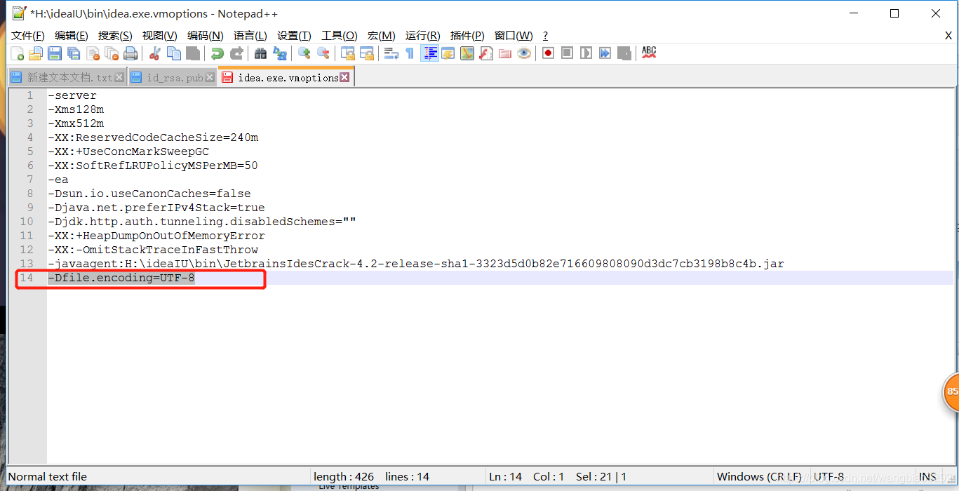
Task: Click the menu bar X close-document button
Action: pos(948,36)
